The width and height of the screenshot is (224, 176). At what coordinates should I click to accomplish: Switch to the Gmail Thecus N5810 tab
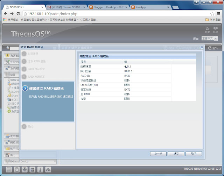[x=66, y=7]
